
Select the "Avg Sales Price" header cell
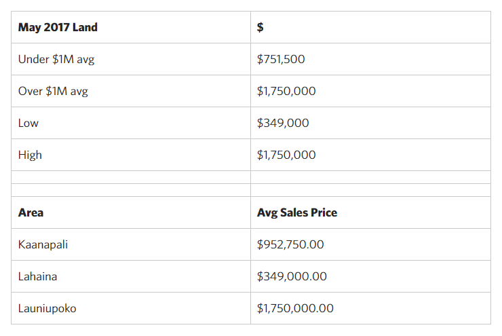click(x=297, y=212)
